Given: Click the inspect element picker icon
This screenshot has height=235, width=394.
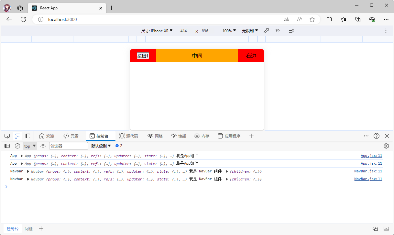Looking at the screenshot, I should 7,136.
